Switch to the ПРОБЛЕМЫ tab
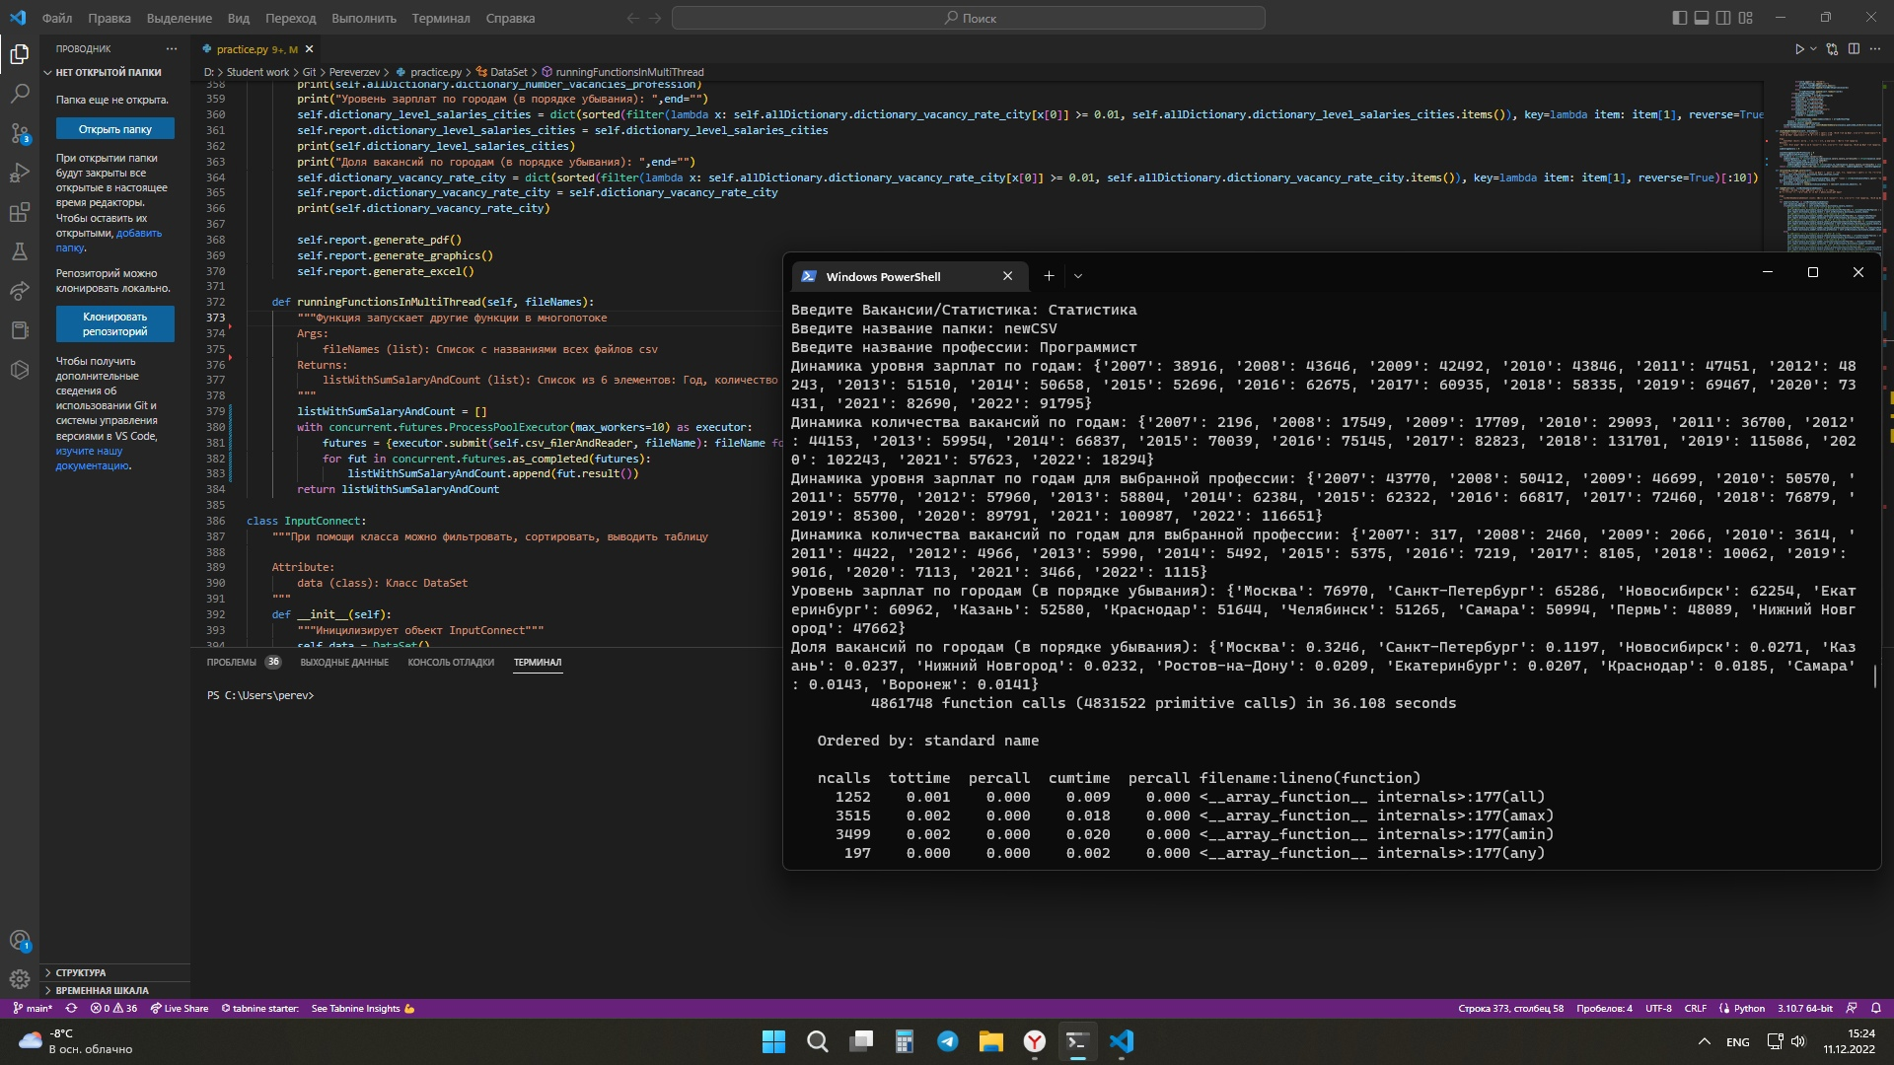Image resolution: width=1894 pixels, height=1065 pixels. click(232, 662)
